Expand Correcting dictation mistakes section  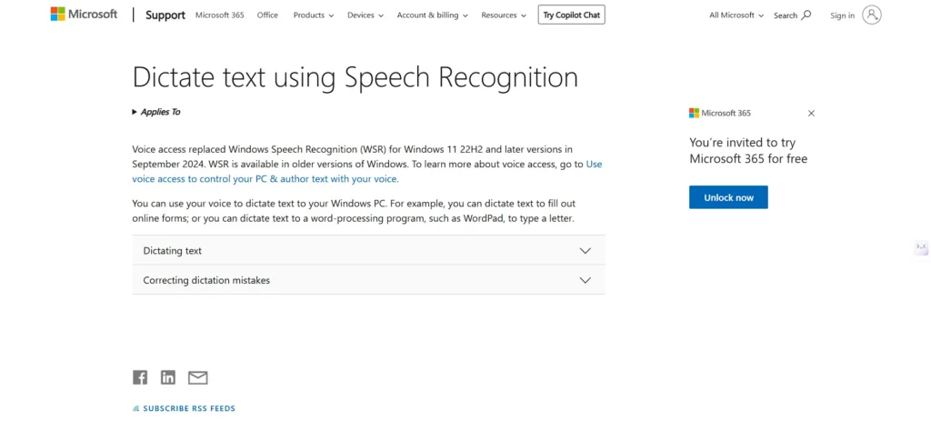click(368, 280)
